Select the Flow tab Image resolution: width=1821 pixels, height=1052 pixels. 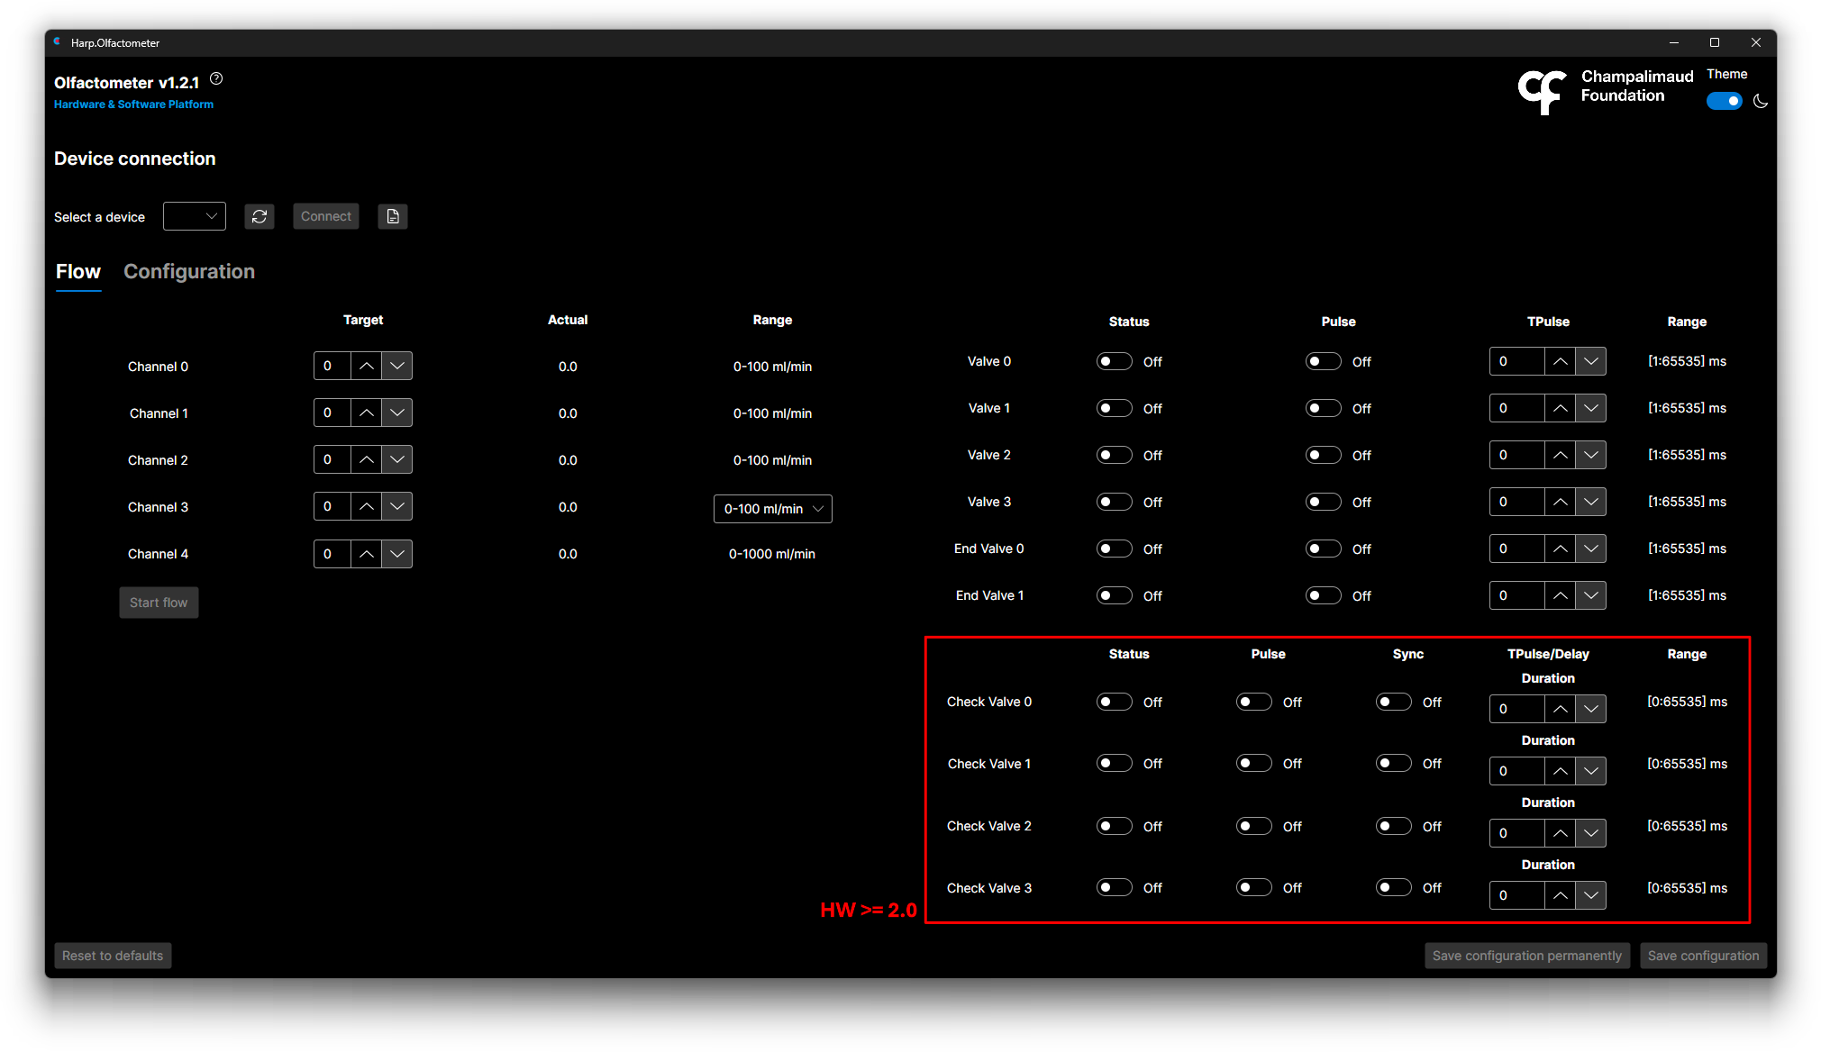point(78,272)
